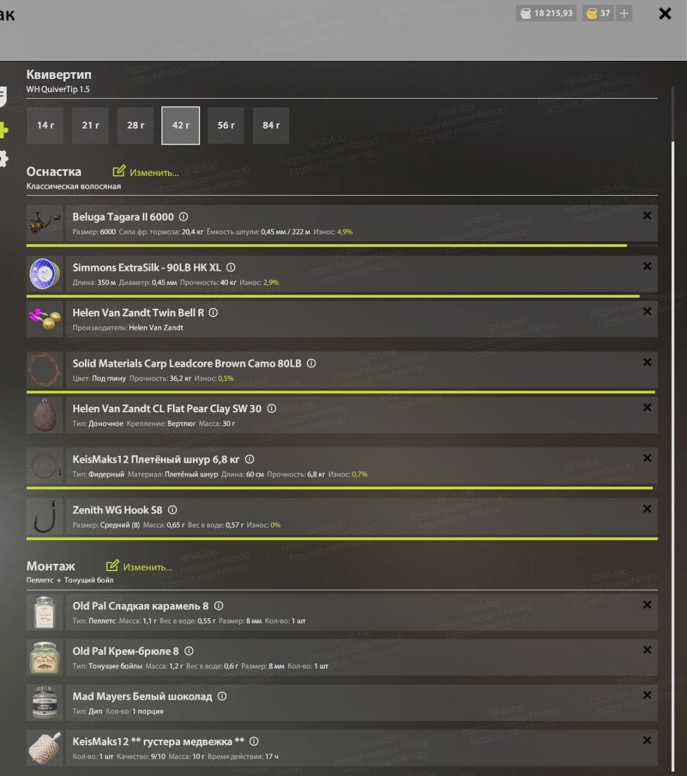Image resolution: width=687 pixels, height=776 pixels.
Task: Add premium currency with plus button
Action: [624, 13]
